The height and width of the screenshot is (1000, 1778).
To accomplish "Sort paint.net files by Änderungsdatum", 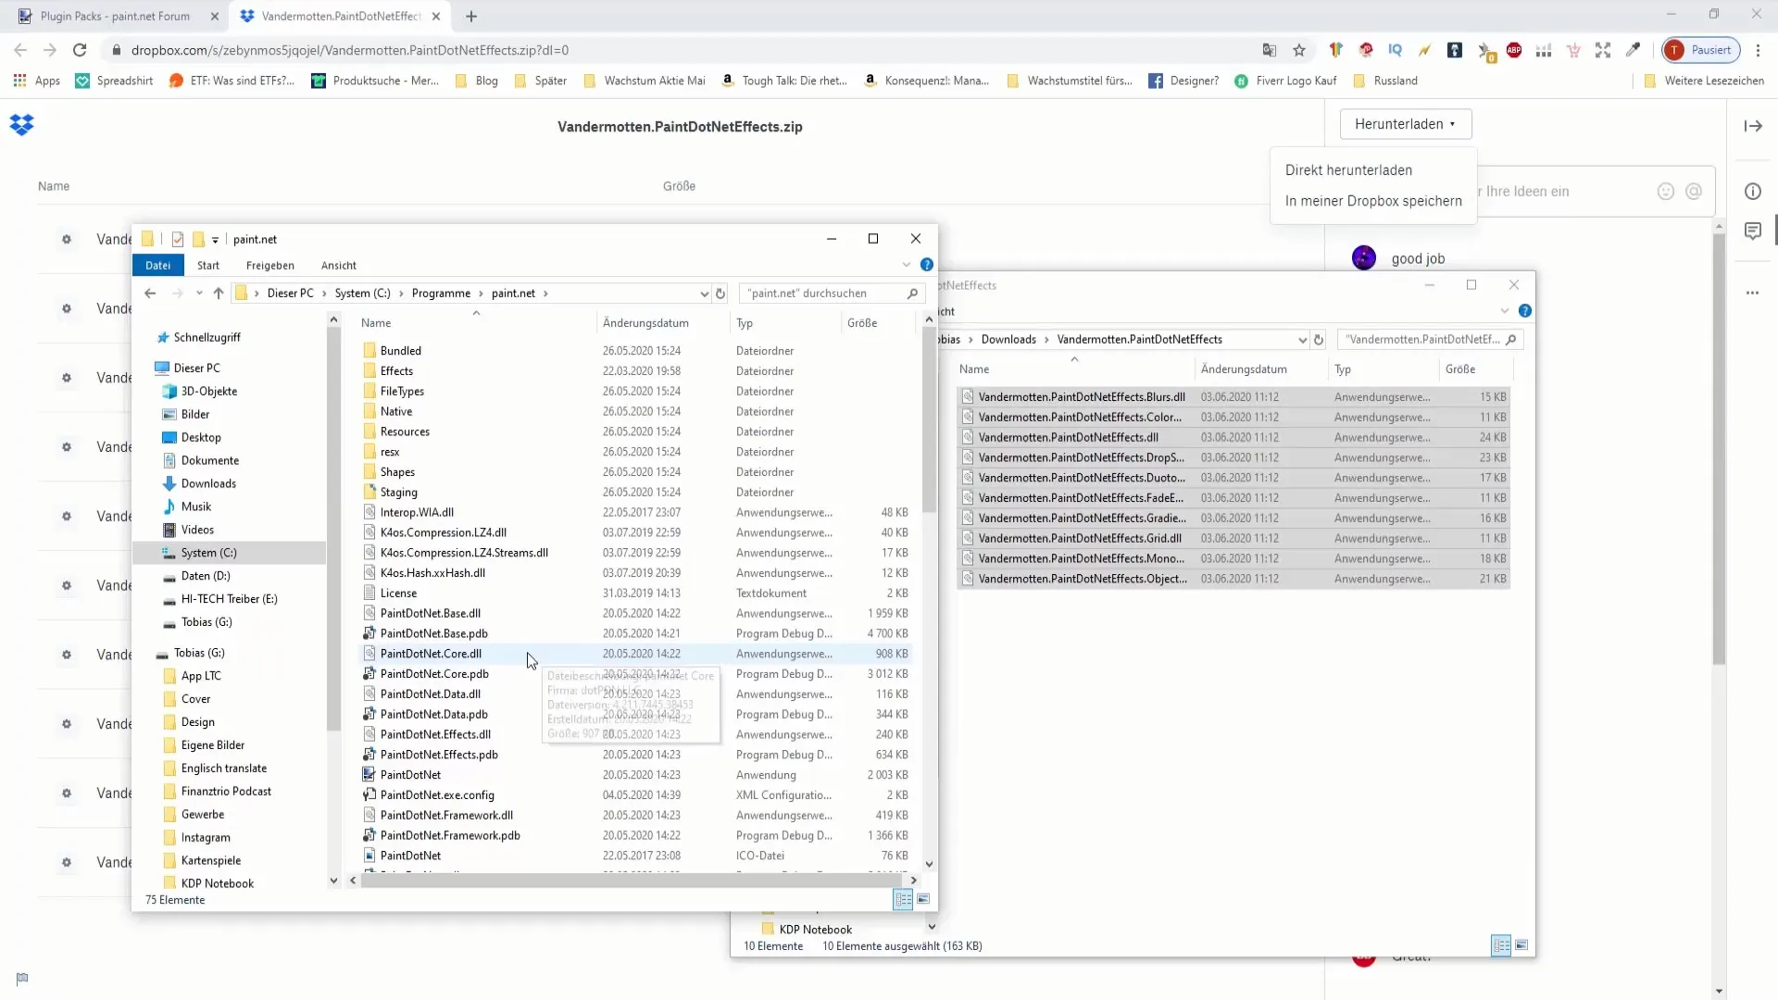I will pyautogui.click(x=645, y=323).
